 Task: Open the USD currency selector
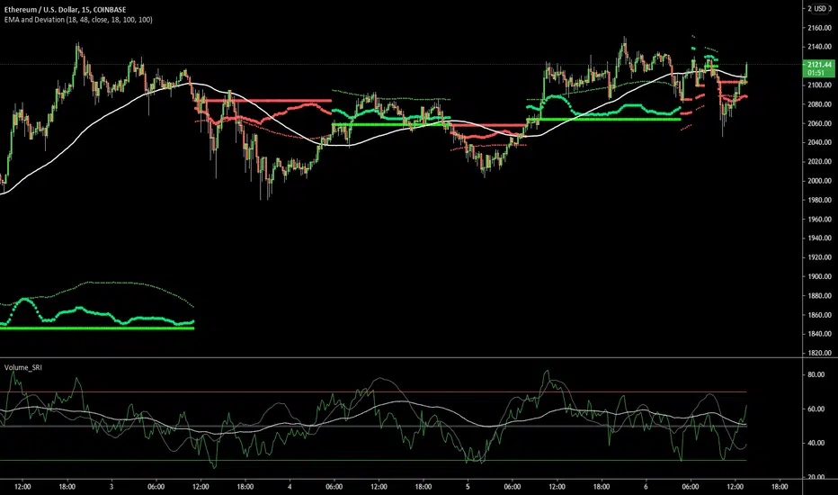819,9
